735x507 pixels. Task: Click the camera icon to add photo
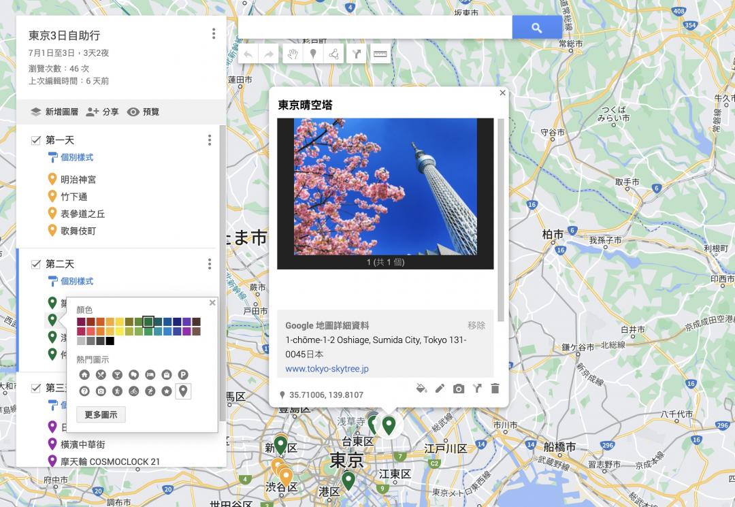[459, 389]
